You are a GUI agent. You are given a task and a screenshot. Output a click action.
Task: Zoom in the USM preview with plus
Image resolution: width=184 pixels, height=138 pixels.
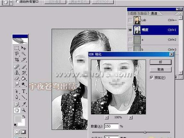130,118
